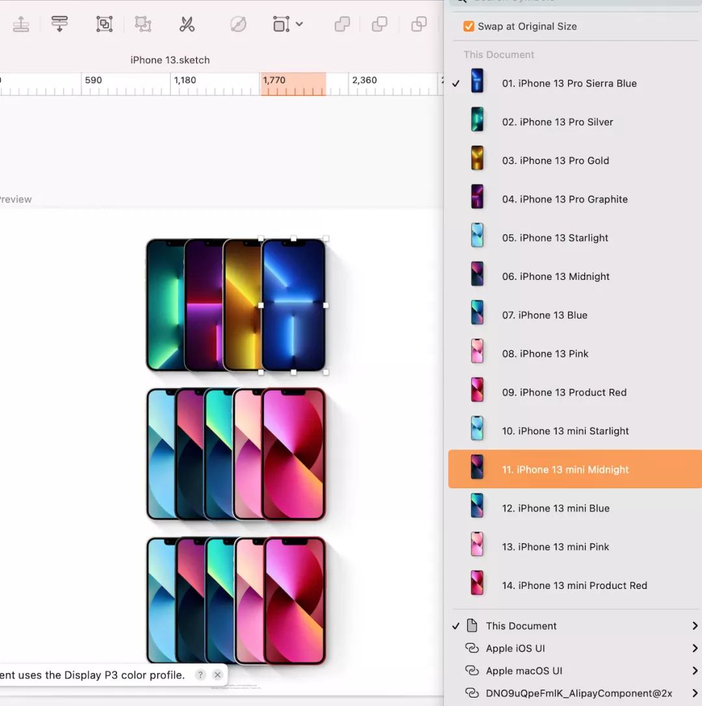
Task: Click the Intersect boolean operation icon
Action: tap(419, 25)
